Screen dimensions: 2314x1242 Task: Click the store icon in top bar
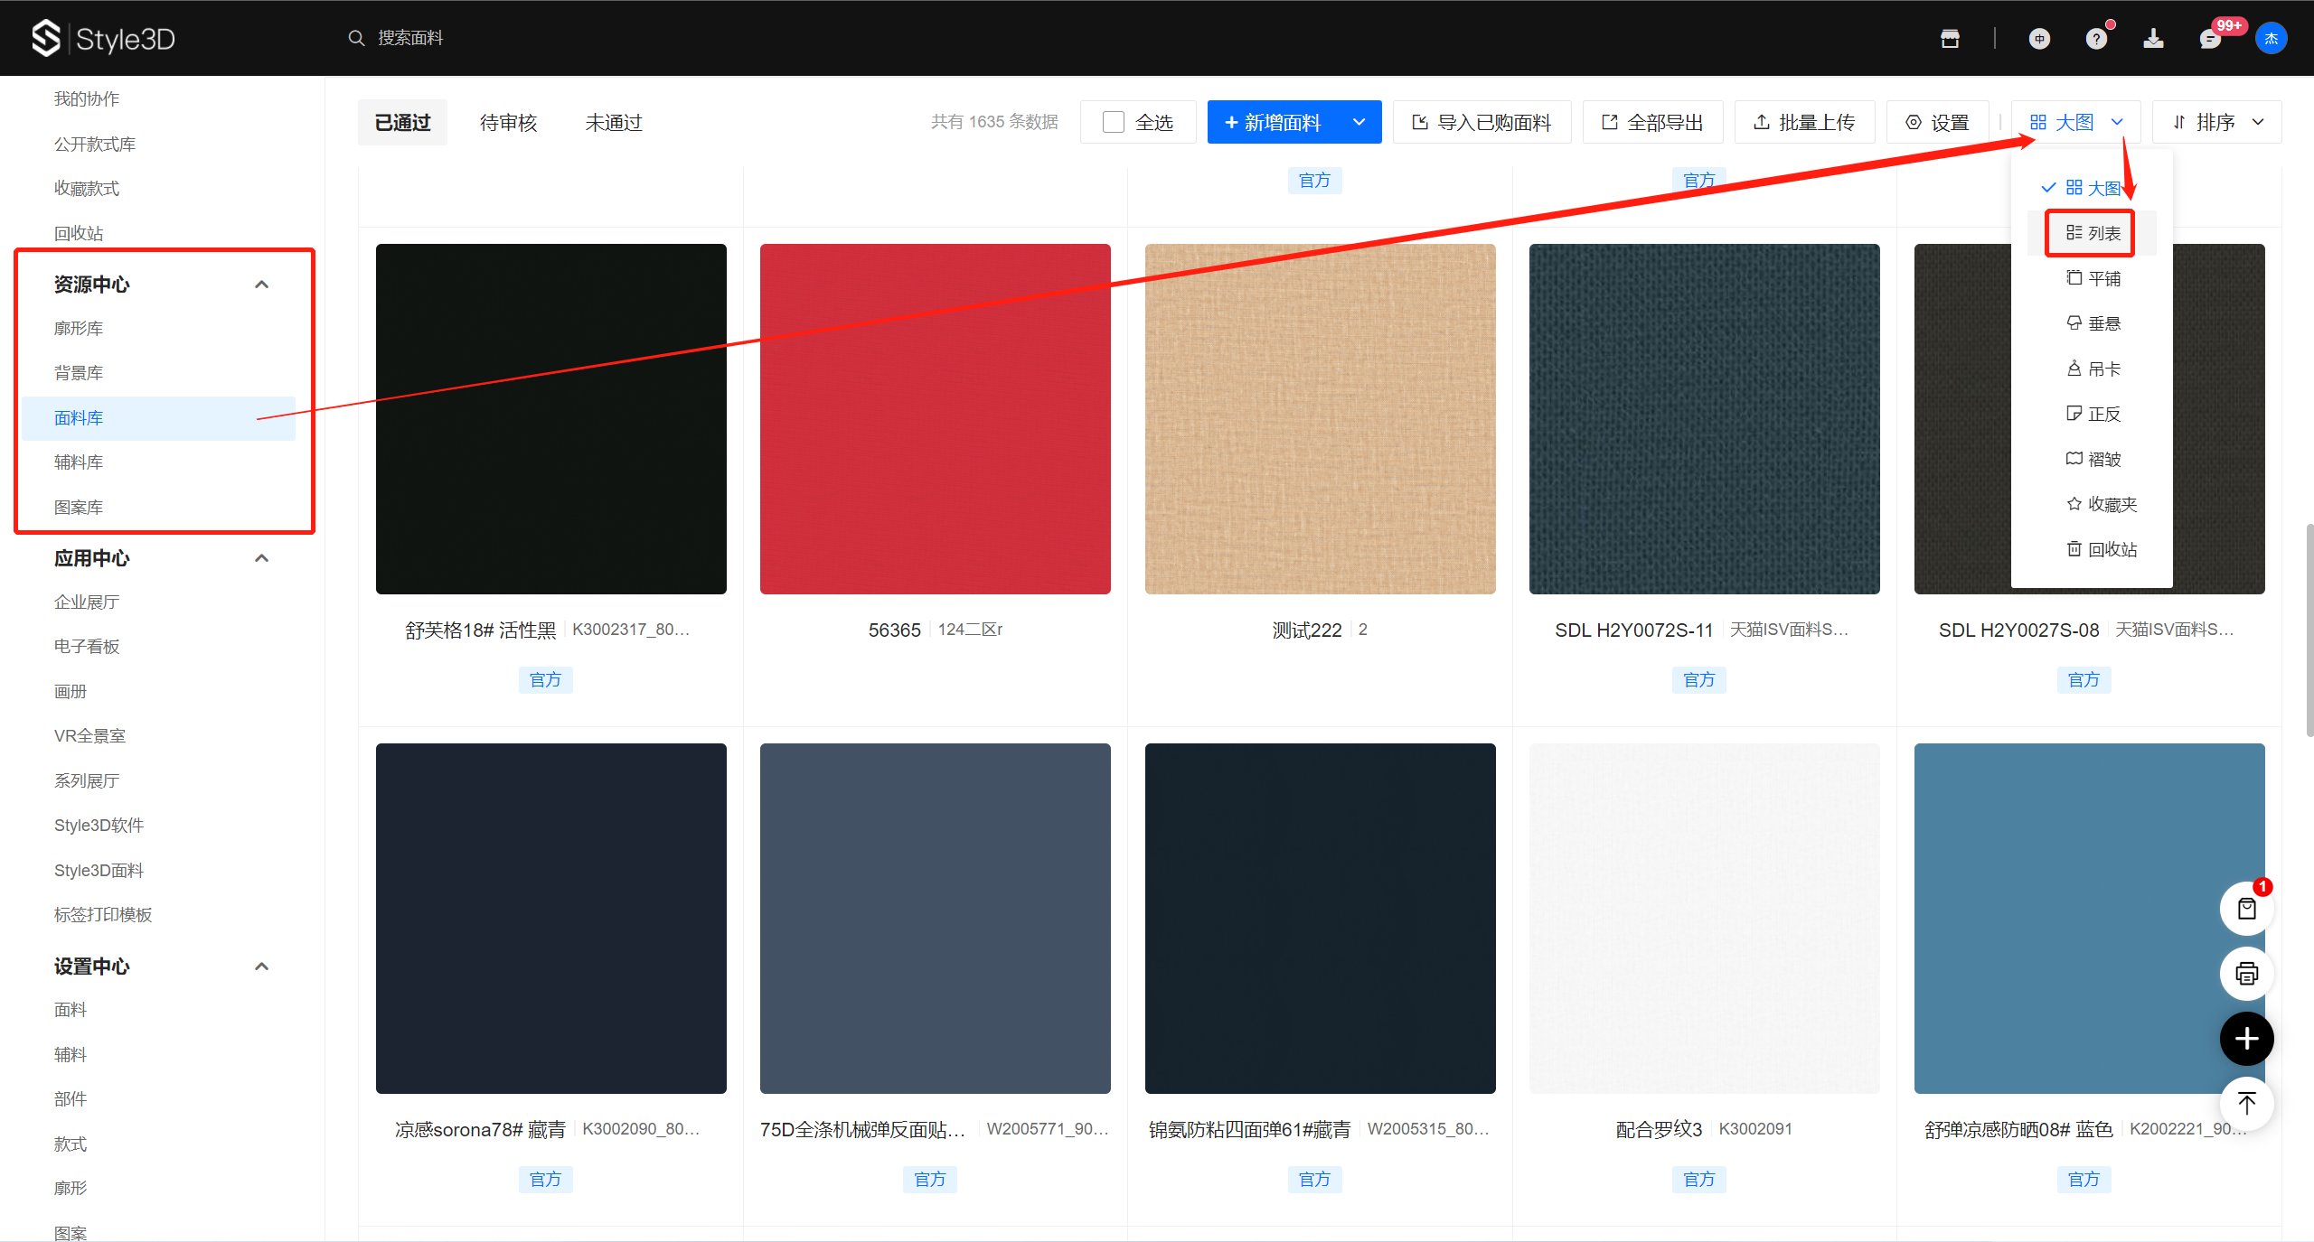click(1950, 38)
